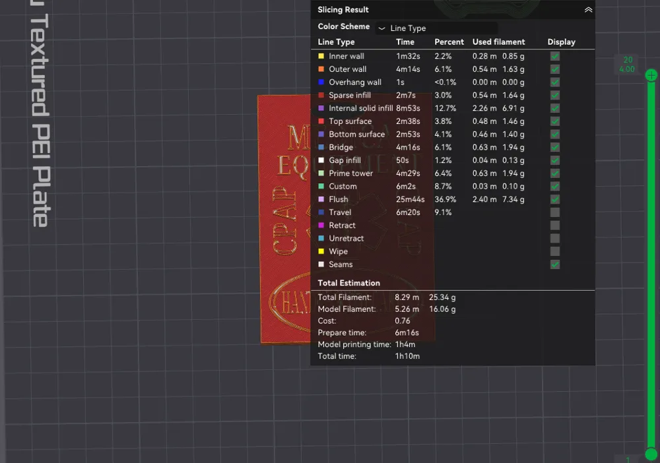Hide the Outer wall lines
This screenshot has width=660, height=463.
[555, 69]
